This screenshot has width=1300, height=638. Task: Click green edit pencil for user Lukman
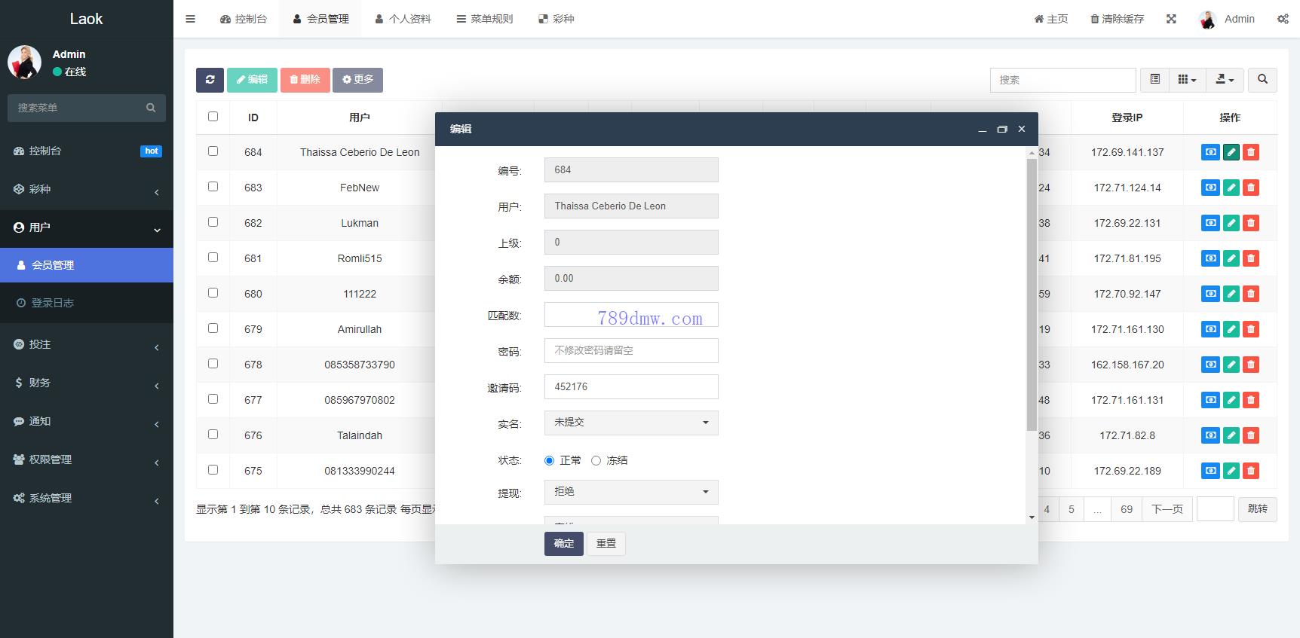point(1231,223)
